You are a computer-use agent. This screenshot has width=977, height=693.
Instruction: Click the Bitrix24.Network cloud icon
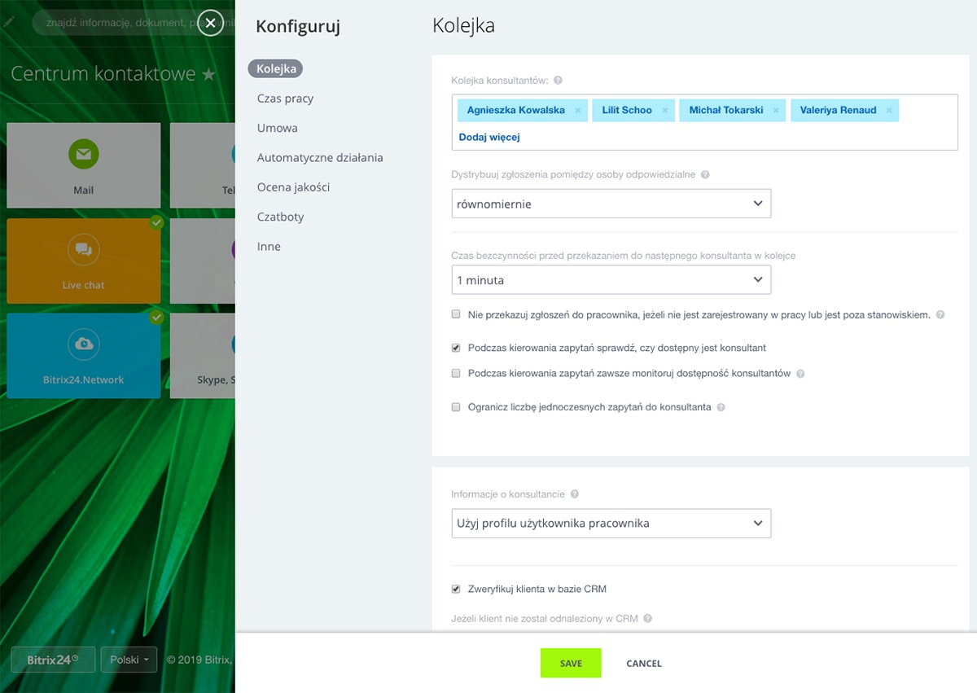[83, 344]
